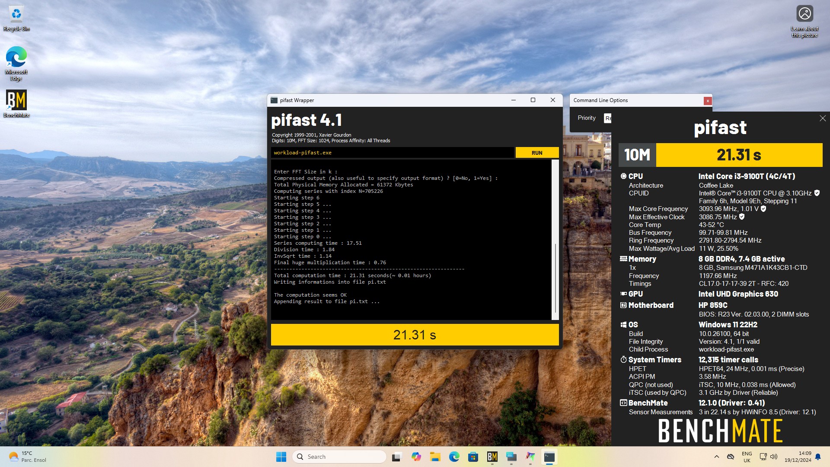Open the ENG UK language switcher
Screen dimensions: 830x467
(x=747, y=457)
